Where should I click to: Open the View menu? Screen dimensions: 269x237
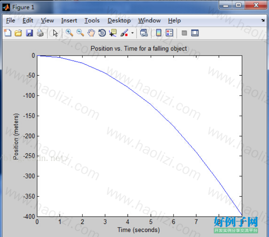point(47,20)
